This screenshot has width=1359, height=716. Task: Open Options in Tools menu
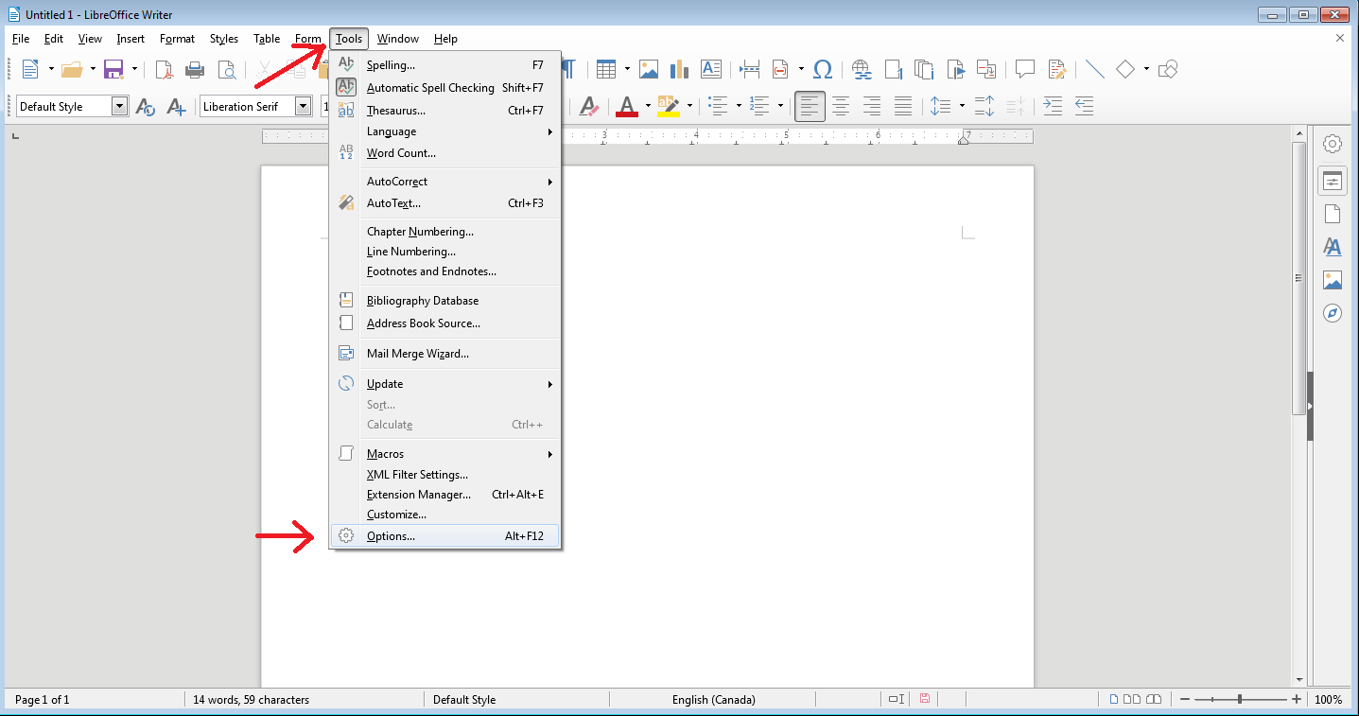(445, 536)
